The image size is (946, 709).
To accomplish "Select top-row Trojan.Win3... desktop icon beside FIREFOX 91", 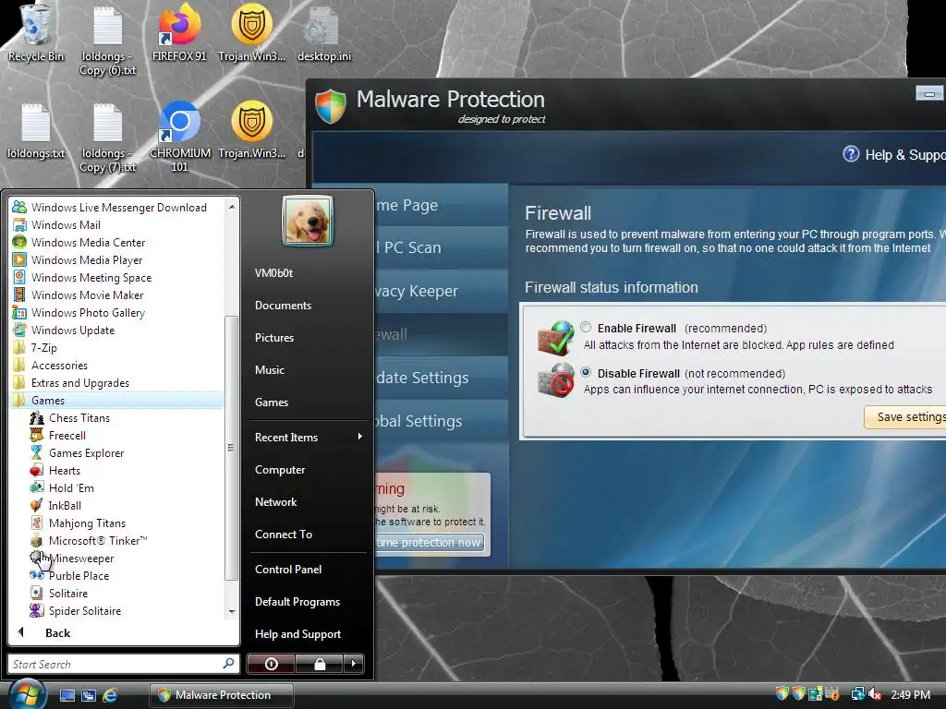I will click(x=251, y=33).
